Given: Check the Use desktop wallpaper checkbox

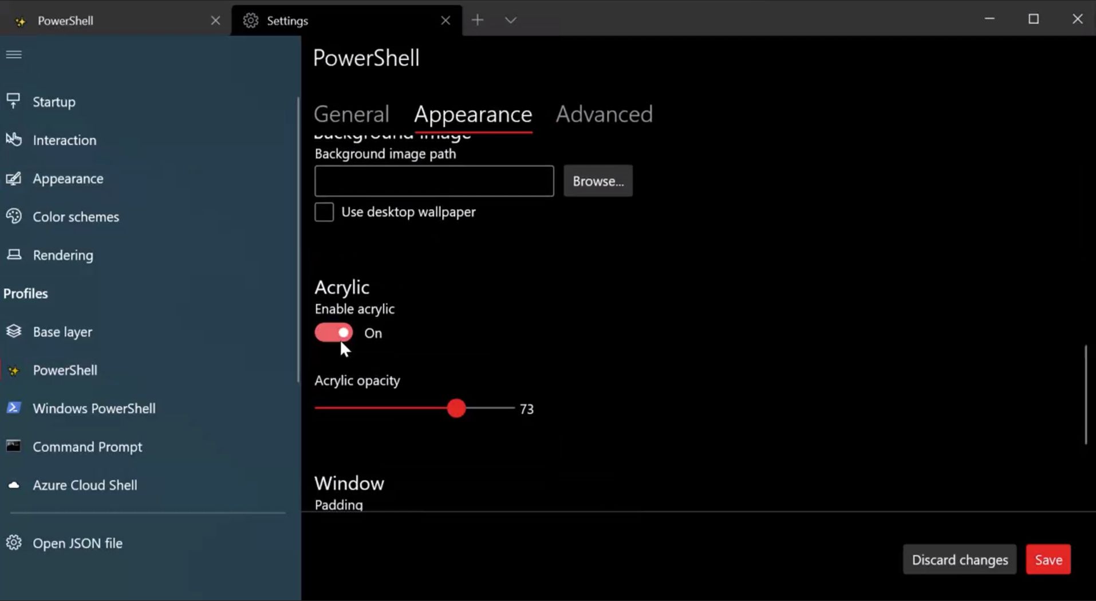Looking at the screenshot, I should [324, 212].
